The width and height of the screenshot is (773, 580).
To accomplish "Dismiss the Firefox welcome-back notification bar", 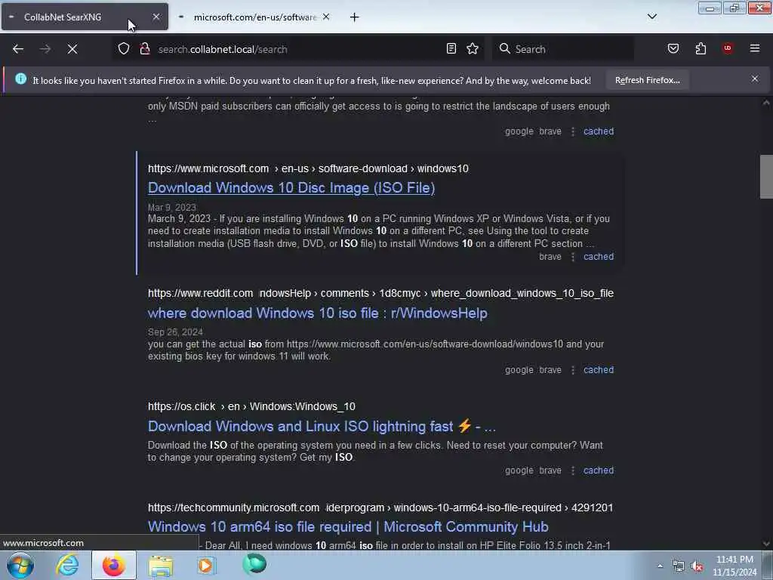I will click(754, 79).
